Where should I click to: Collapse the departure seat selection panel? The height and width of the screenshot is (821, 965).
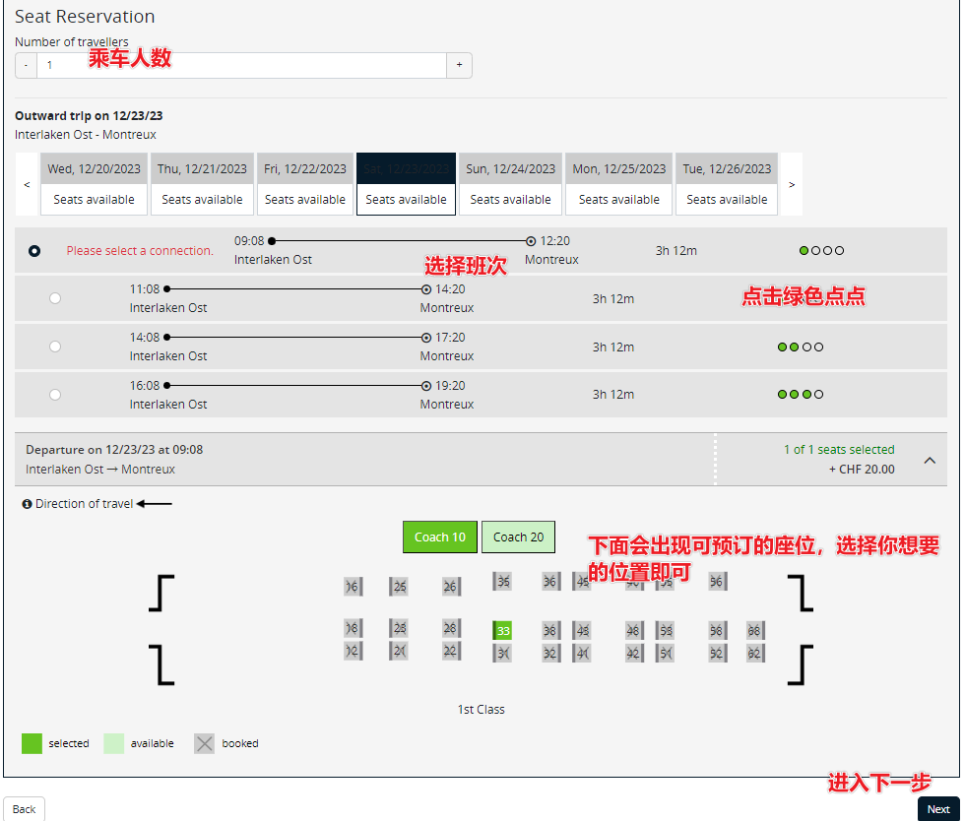(x=929, y=460)
